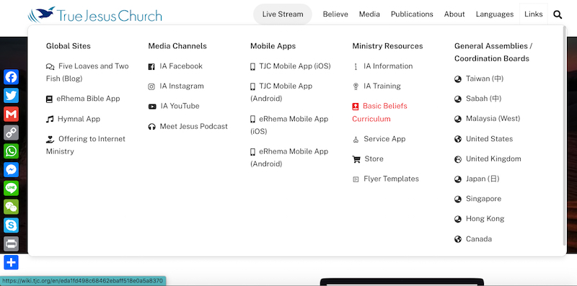Open Offering to Internet Ministry link

pos(86,146)
